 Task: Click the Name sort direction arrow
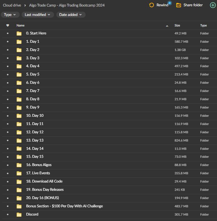coord(167,26)
